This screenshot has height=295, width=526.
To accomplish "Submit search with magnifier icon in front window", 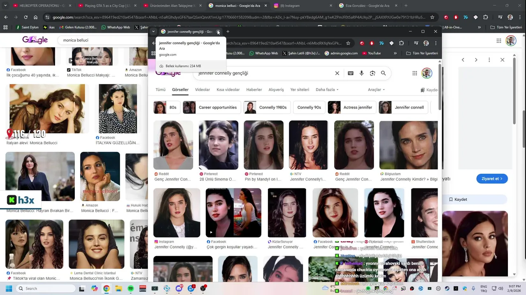I will point(383,73).
